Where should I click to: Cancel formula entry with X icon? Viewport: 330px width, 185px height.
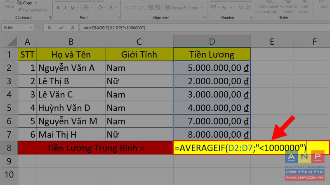(x=49, y=28)
